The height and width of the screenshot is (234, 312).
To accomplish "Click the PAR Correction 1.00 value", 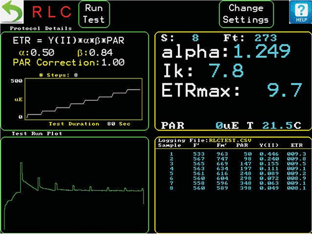I will click(69, 62).
